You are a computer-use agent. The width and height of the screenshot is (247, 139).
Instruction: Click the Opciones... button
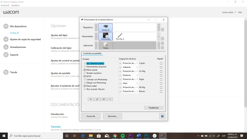click(x=112, y=116)
